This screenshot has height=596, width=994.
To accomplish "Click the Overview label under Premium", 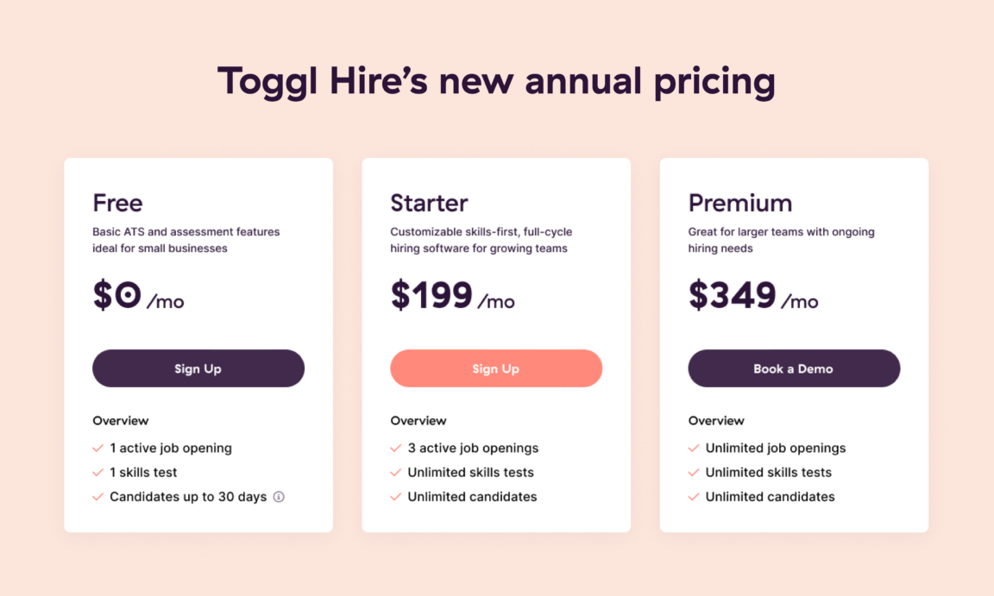I will 714,421.
